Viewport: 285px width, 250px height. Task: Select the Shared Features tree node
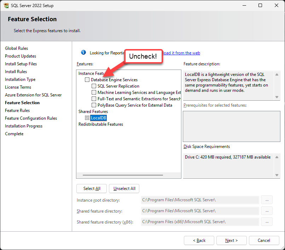[93, 112]
